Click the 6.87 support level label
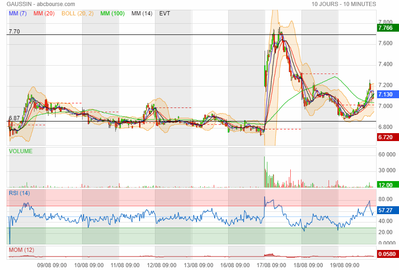Screen dimensions: 399x270 tap(14, 118)
